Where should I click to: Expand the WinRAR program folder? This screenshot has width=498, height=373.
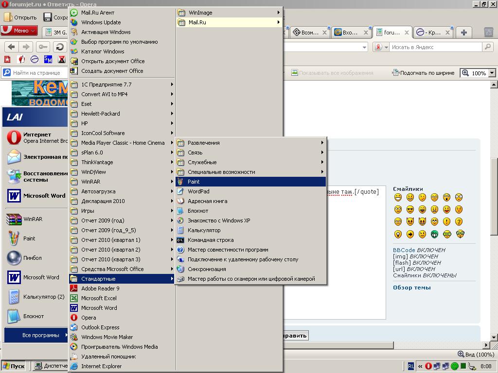90,182
